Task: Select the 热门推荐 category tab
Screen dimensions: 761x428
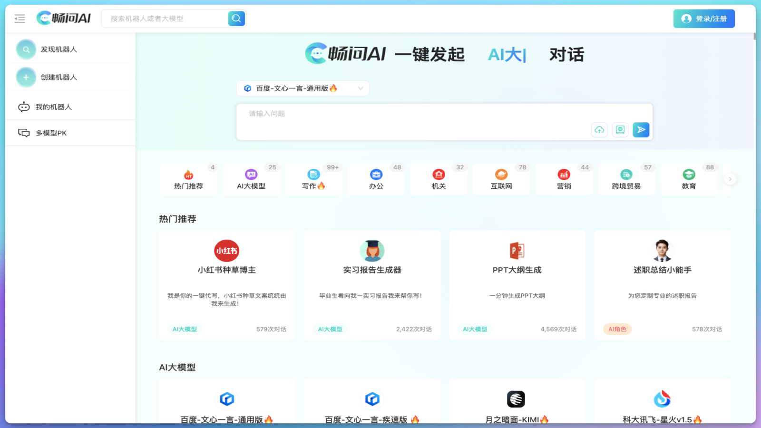Action: click(188, 179)
